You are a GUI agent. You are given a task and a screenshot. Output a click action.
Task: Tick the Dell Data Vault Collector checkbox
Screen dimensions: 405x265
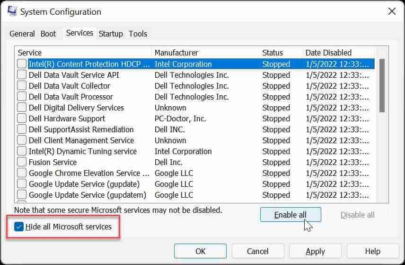coord(22,85)
